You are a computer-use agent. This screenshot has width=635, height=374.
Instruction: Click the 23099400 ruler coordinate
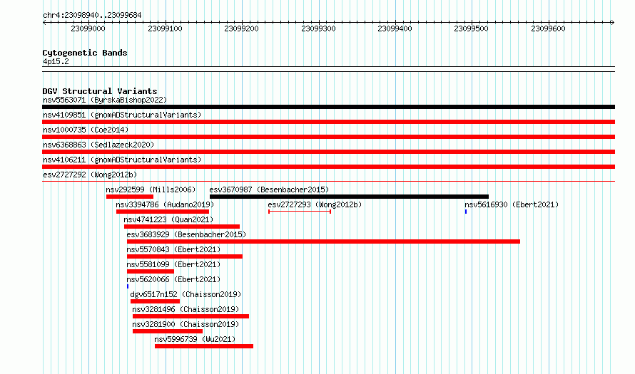[x=395, y=28]
